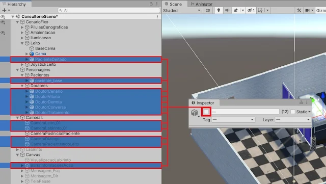Click the Hierarchy search field

109,10
